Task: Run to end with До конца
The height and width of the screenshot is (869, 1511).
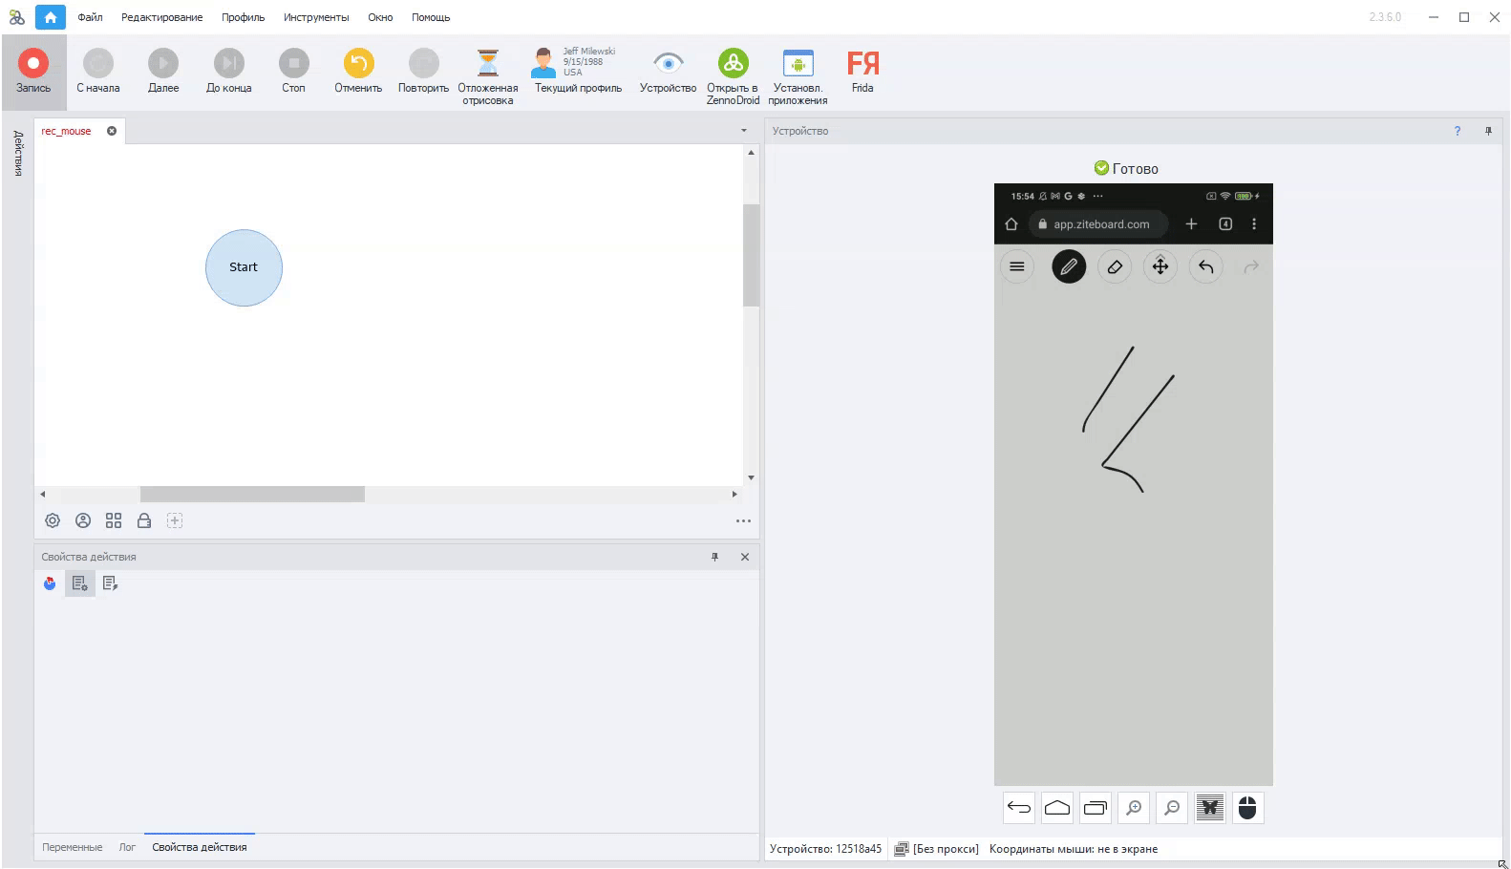Action: 228,72
